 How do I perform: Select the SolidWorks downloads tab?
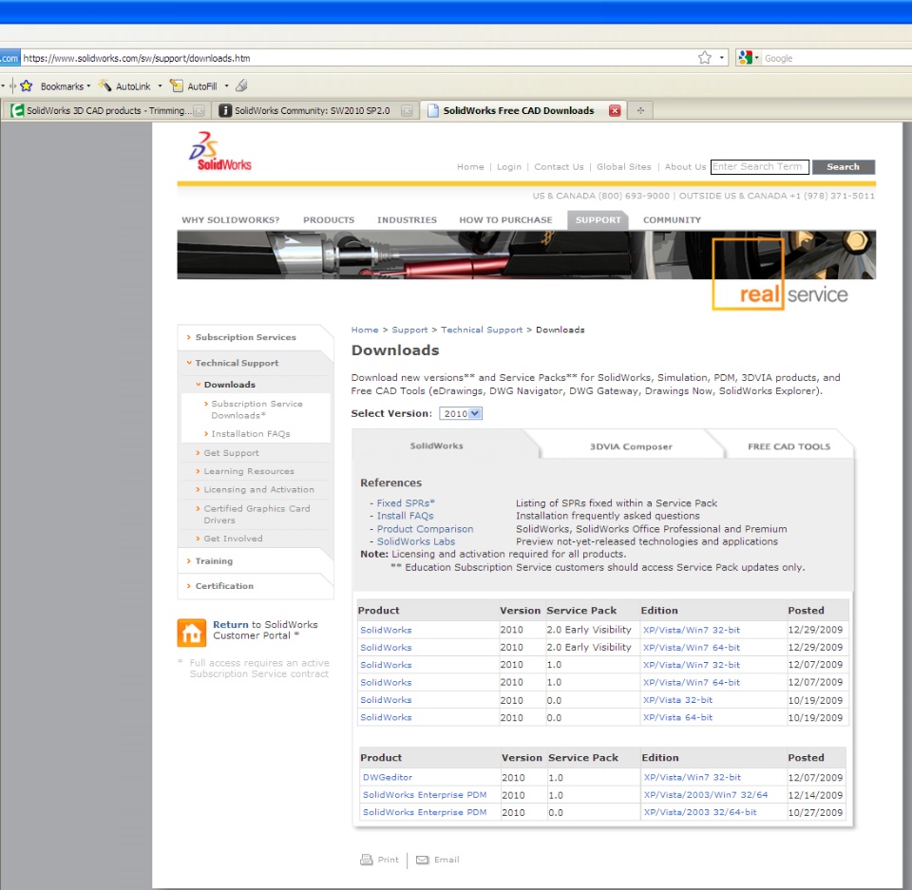coord(436,445)
